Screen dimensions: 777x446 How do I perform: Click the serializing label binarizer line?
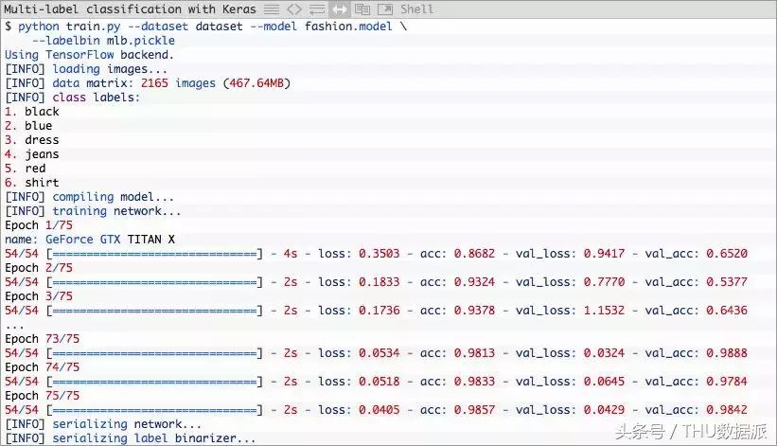click(x=130, y=438)
